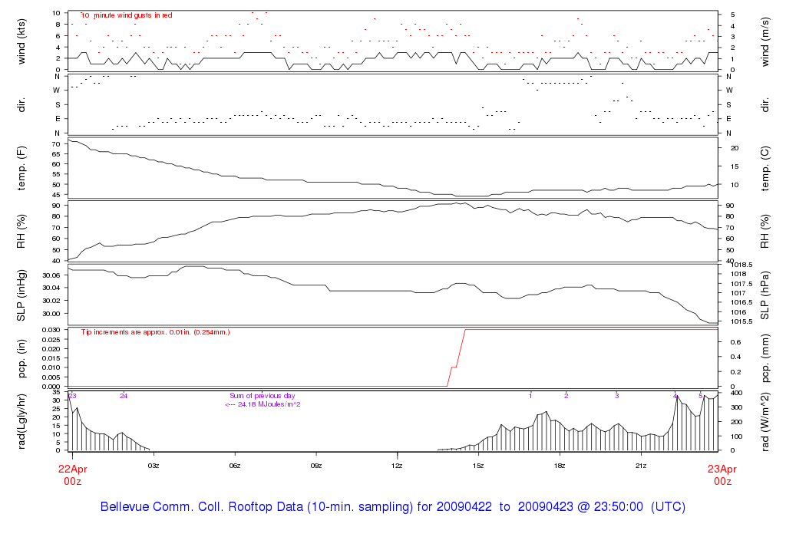The height and width of the screenshot is (537, 786).
Task: Click the '24.18 MJoules/m^2' value
Action: click(x=269, y=404)
